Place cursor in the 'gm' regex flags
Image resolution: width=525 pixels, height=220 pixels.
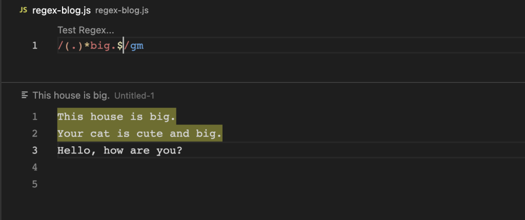pos(136,46)
